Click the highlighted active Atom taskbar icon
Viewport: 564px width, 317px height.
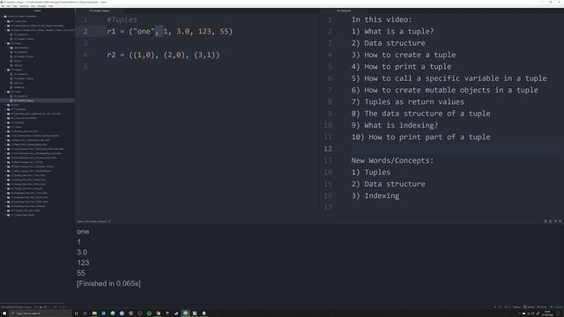(186, 313)
